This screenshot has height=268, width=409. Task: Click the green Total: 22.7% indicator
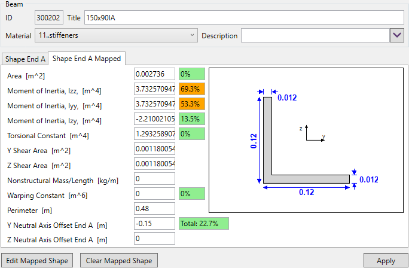(203, 224)
